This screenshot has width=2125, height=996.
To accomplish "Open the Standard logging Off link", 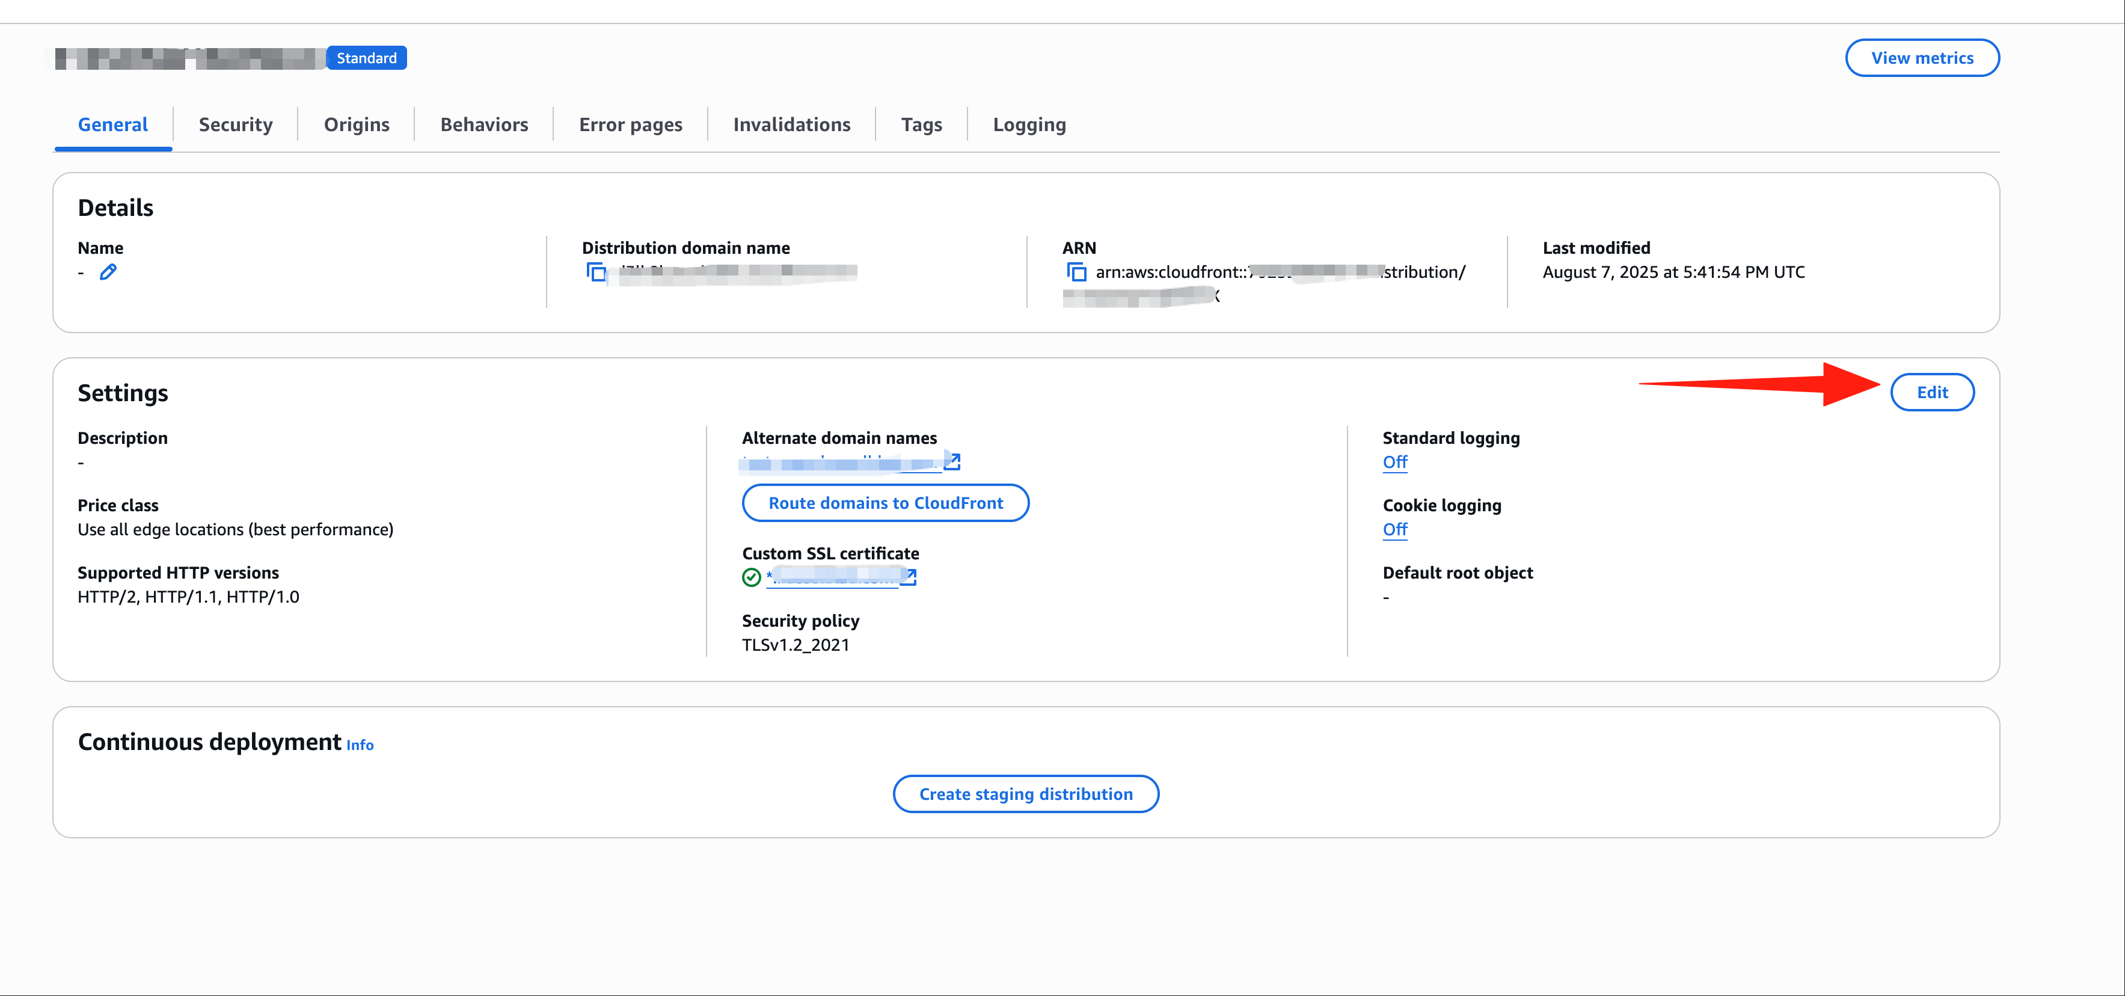I will (x=1394, y=462).
